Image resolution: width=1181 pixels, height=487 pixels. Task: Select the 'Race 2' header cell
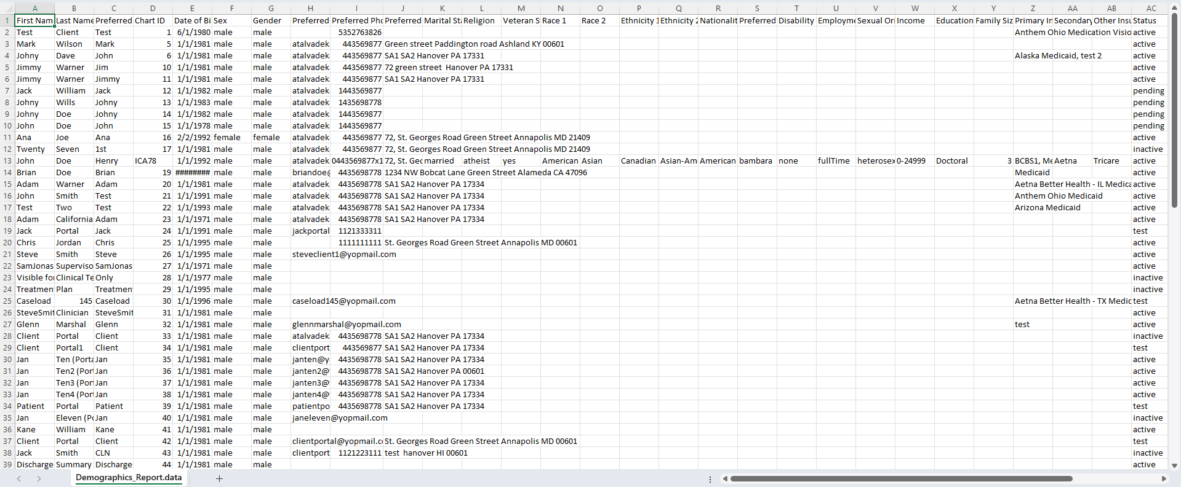pos(599,20)
